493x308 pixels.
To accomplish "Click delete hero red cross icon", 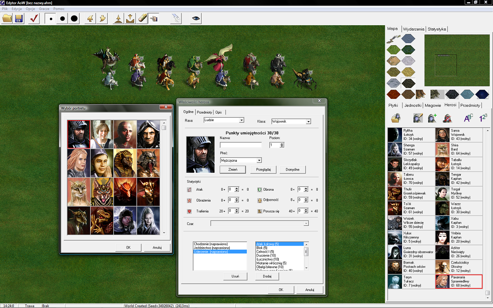I will coord(447,118).
